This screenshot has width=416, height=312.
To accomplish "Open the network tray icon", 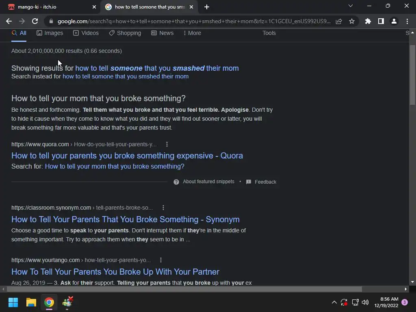I will tap(355, 302).
